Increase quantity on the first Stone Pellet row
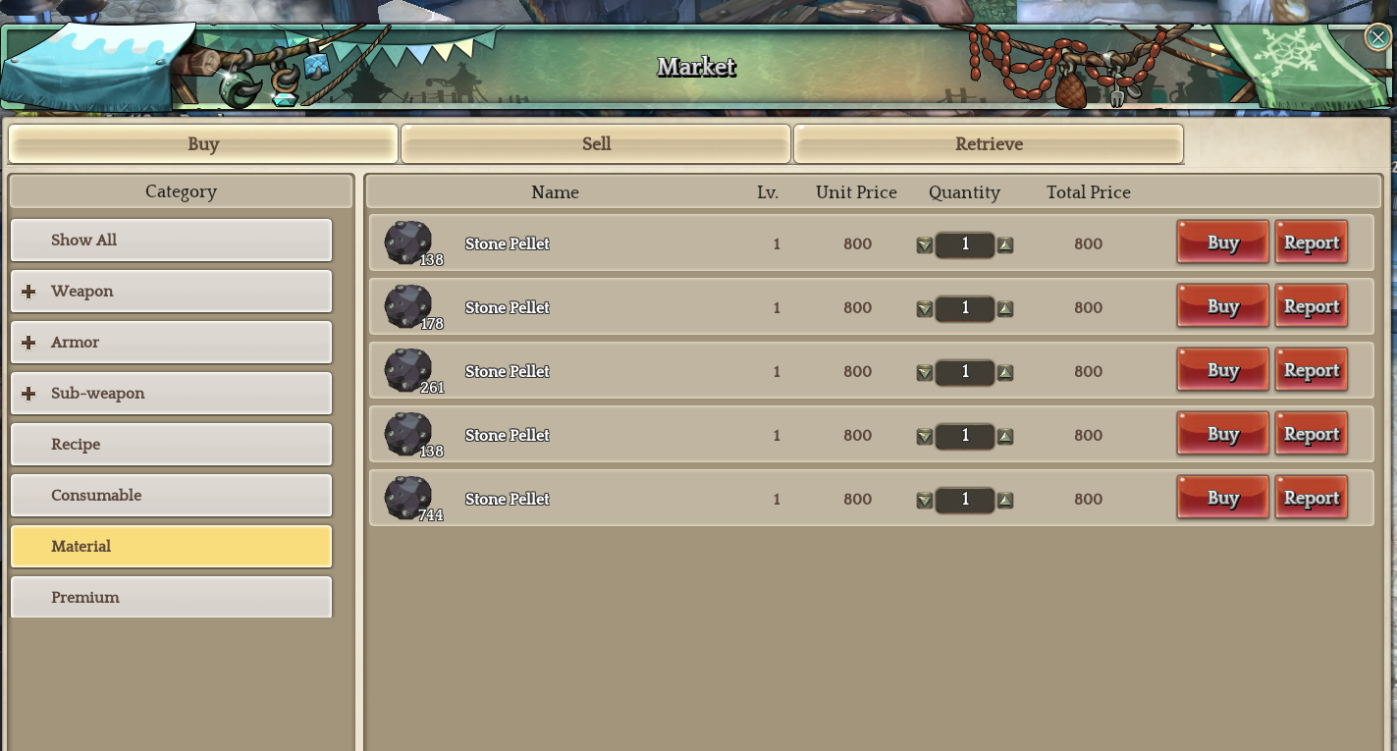1397x751 pixels. click(1005, 245)
